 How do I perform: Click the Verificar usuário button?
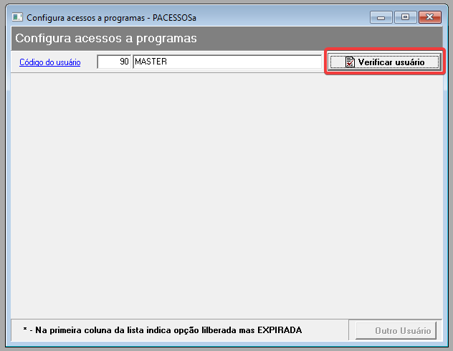384,62
